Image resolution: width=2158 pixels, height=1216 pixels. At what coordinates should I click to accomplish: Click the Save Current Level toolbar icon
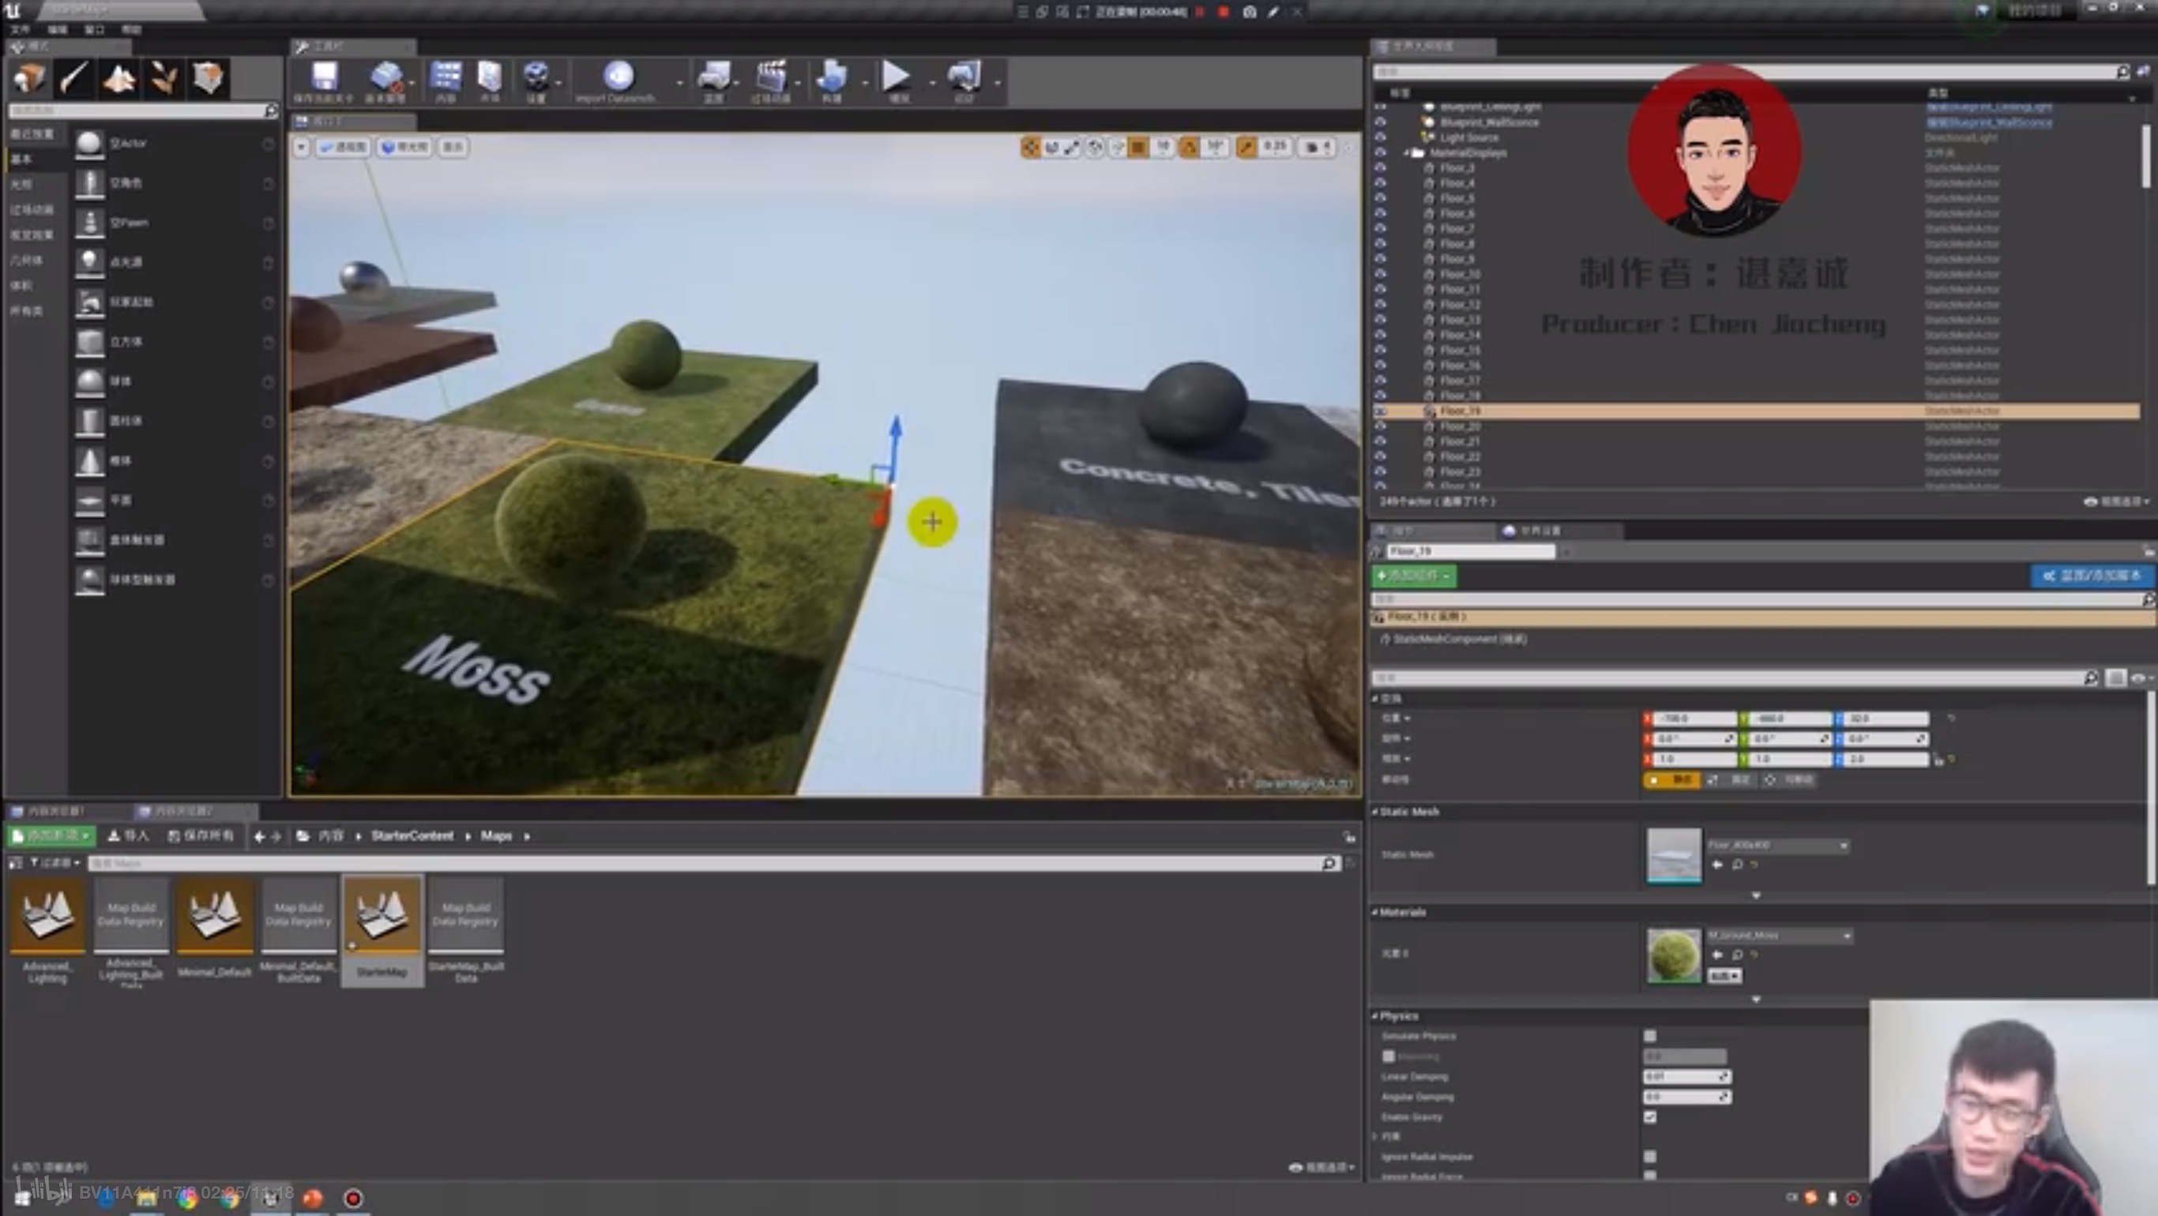point(324,77)
